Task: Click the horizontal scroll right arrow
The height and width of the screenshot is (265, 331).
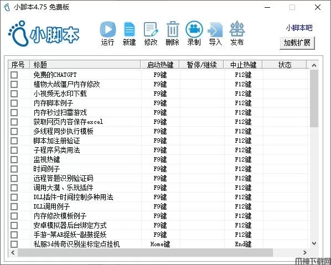Action: 304,252
